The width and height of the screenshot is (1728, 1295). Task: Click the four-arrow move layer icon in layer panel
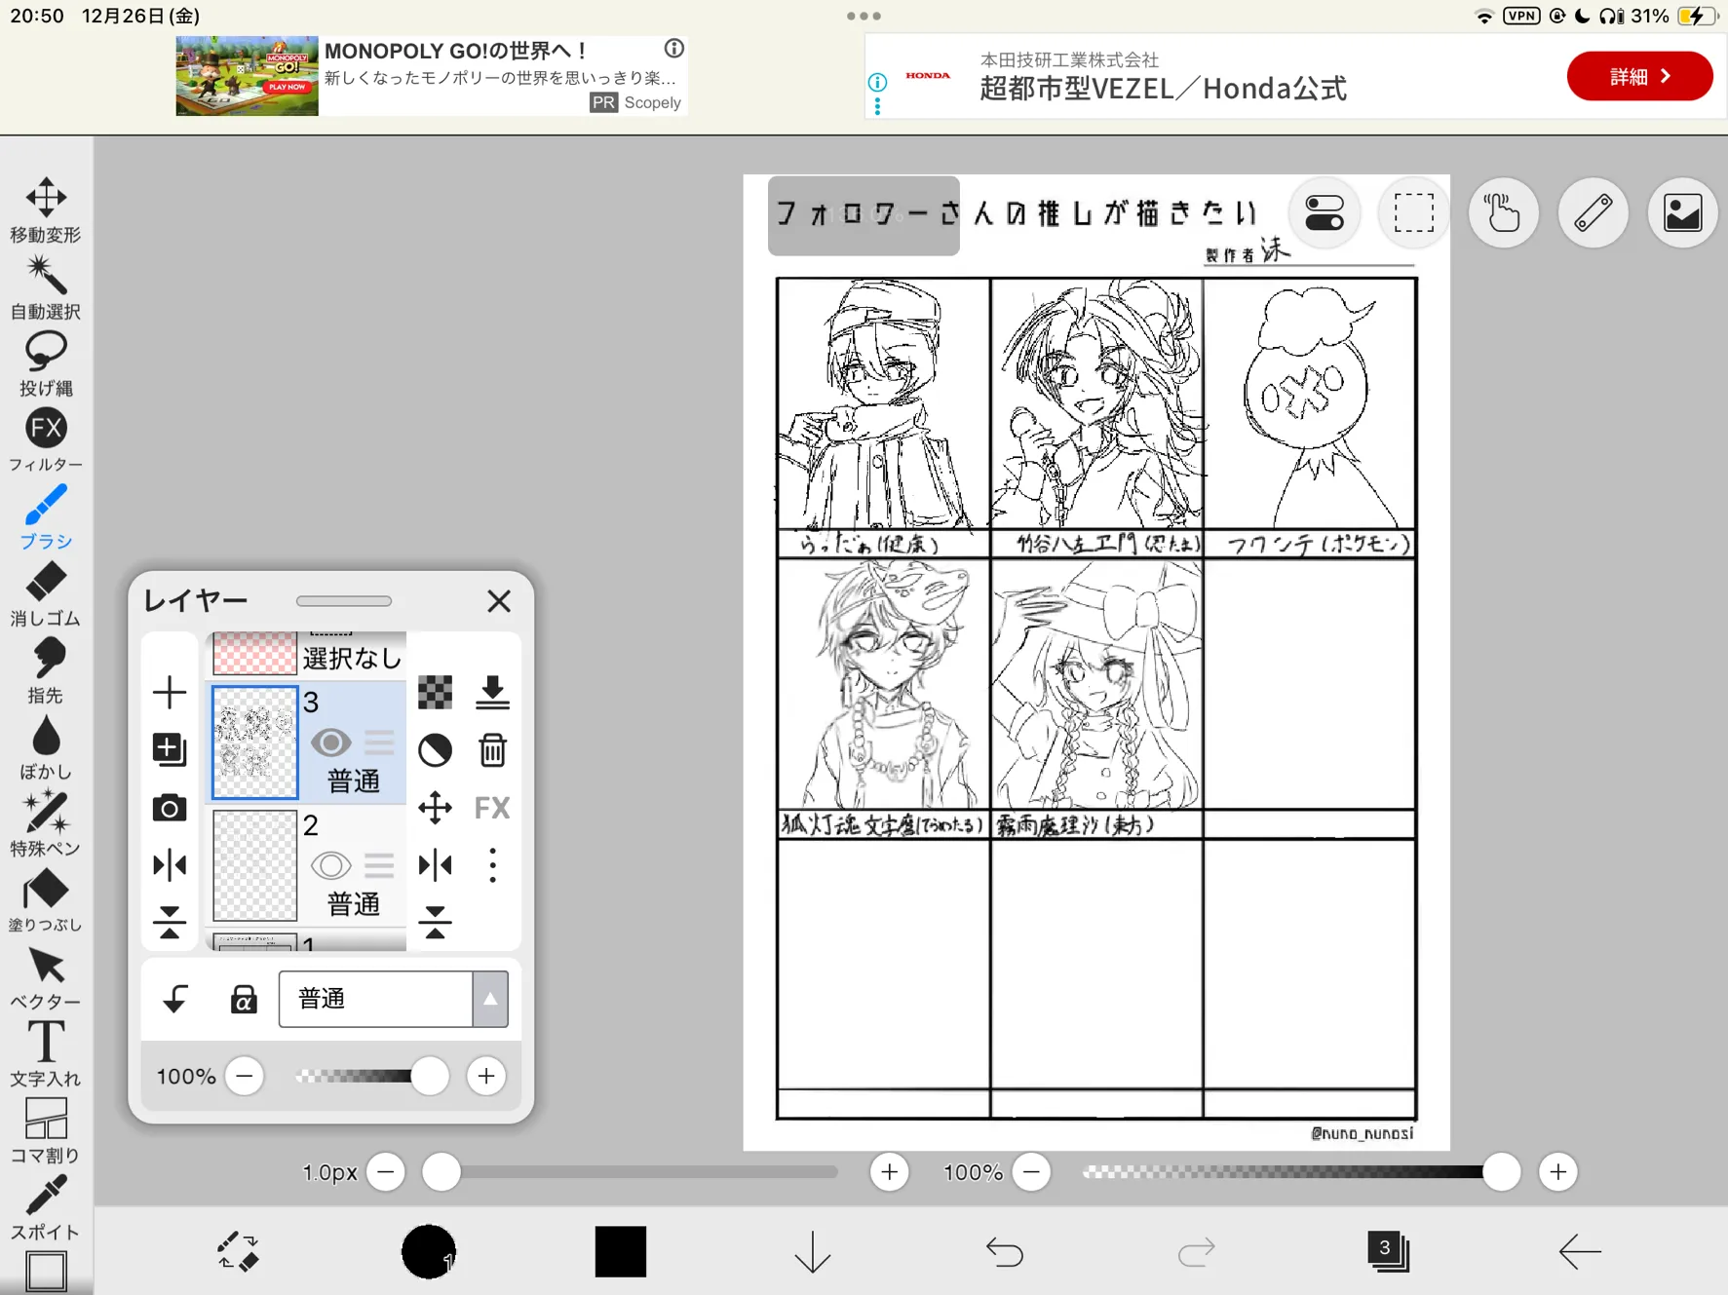pos(435,808)
